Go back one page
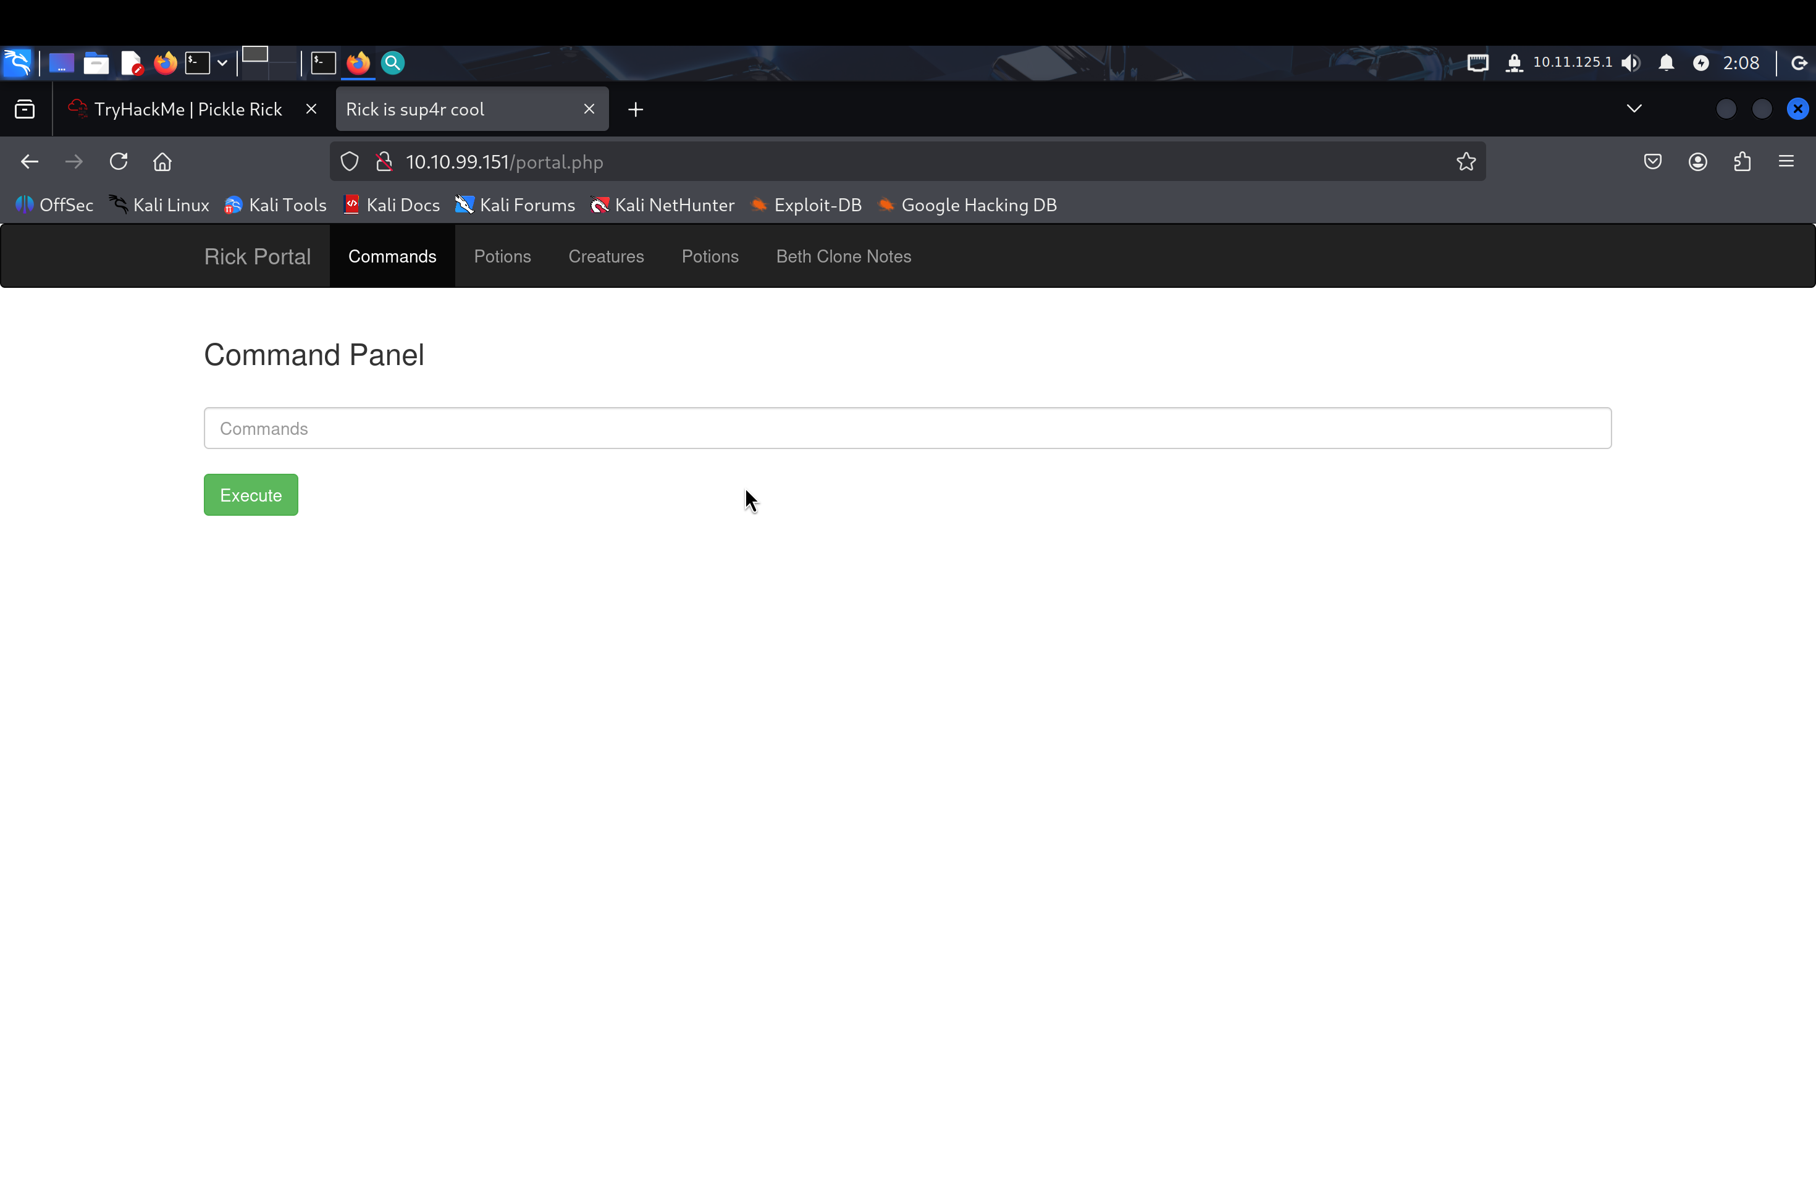This screenshot has height=1181, width=1816. pos(30,162)
